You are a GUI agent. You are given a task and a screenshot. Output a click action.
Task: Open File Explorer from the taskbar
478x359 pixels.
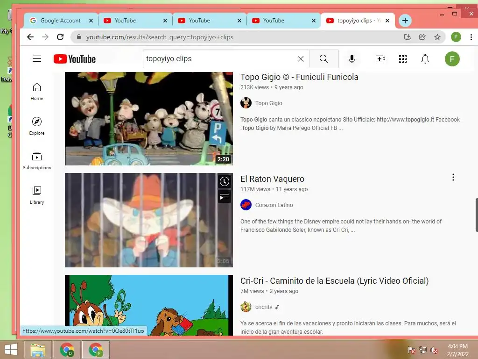point(38,350)
